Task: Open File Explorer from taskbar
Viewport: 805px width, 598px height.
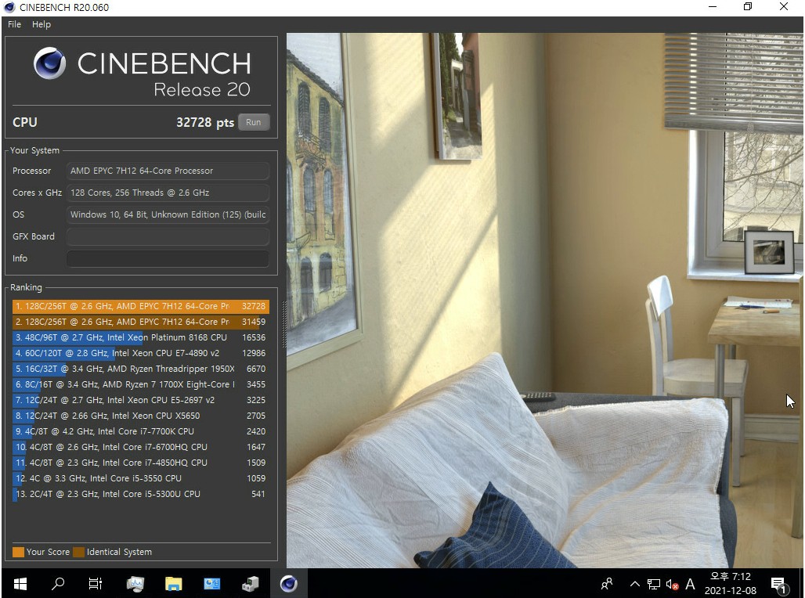Action: click(174, 584)
